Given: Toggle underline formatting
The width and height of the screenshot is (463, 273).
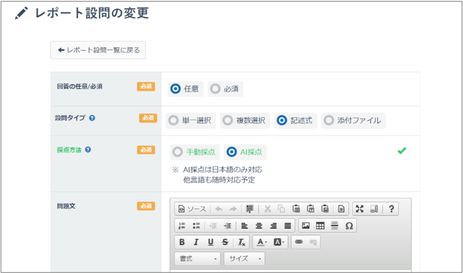Looking at the screenshot, I should (x=210, y=242).
